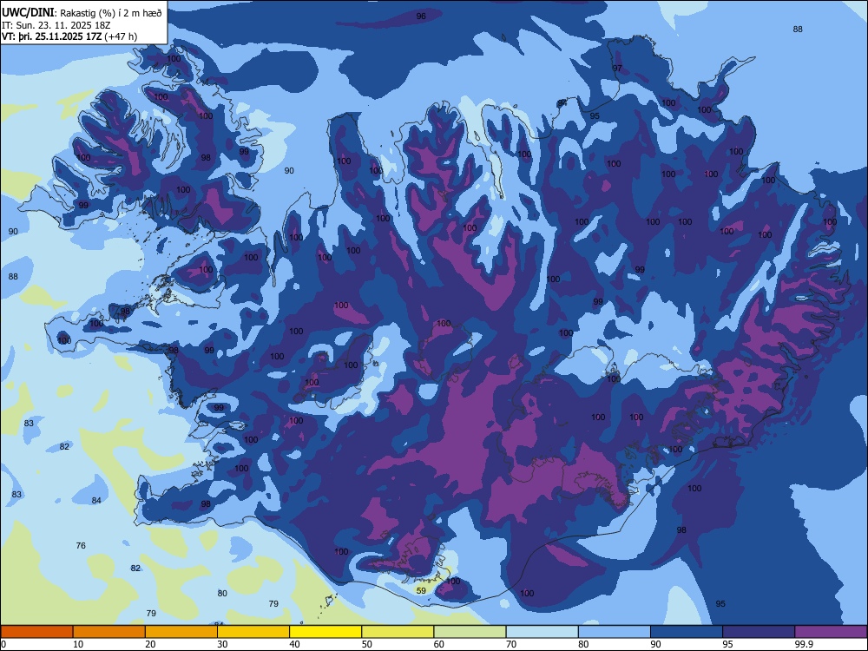This screenshot has width=868, height=651.
Task: Click the legend label '30'
Action: point(222,644)
